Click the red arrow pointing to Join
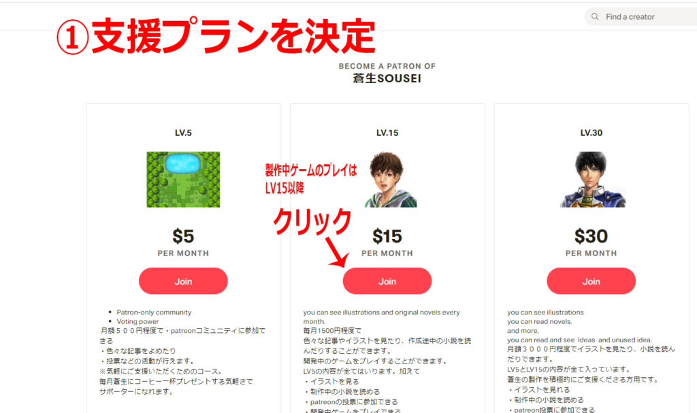This screenshot has height=413, width=697. point(338,252)
